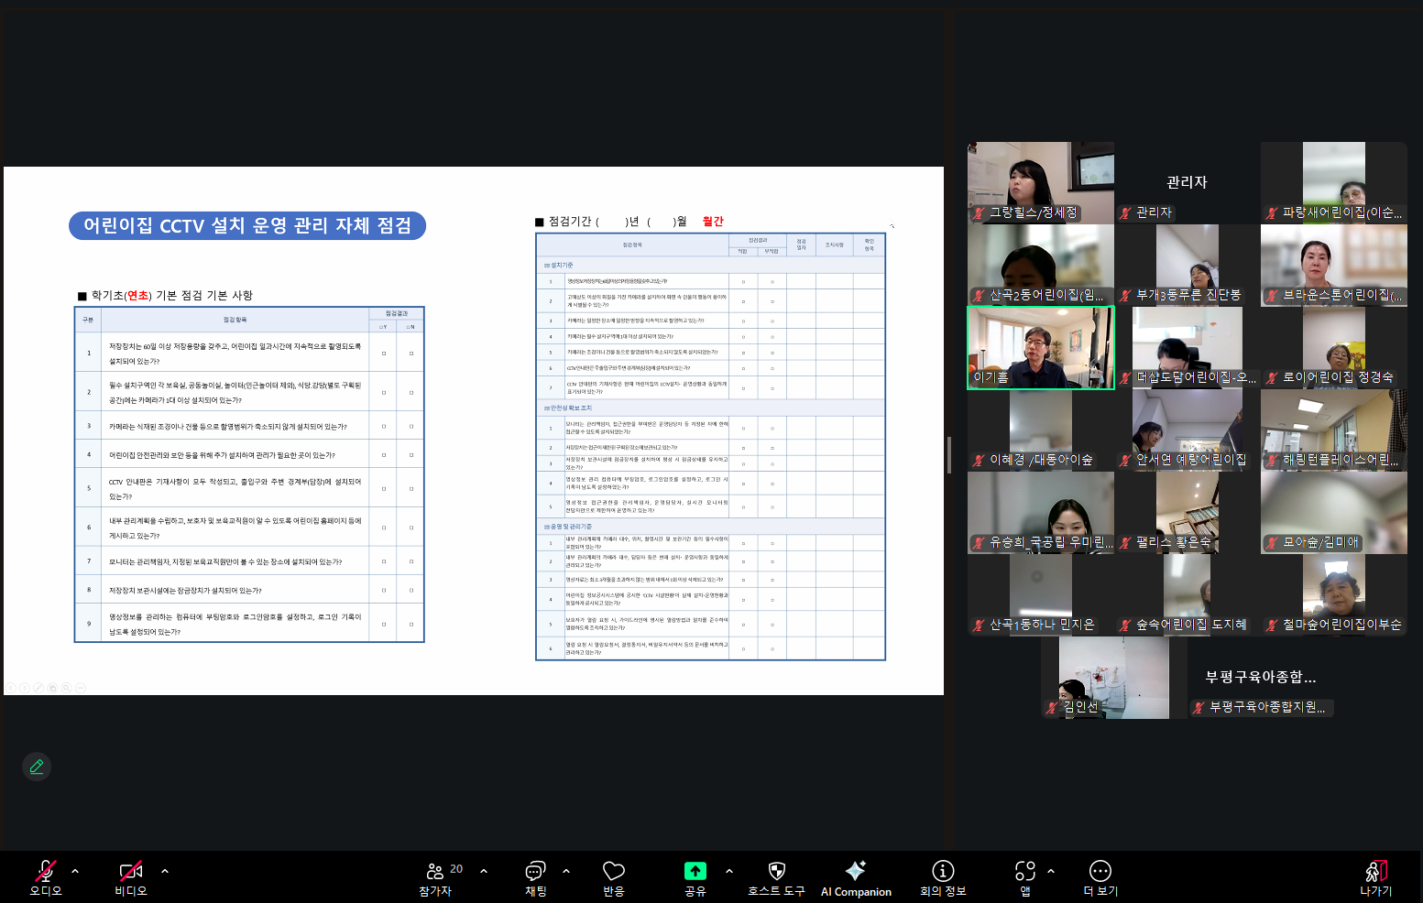Open the 참가자 participants panel

click(435, 876)
